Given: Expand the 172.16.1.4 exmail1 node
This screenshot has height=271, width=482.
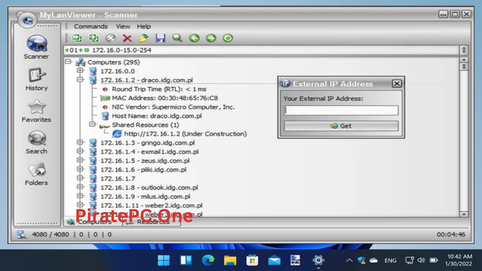Looking at the screenshot, I should (x=80, y=151).
